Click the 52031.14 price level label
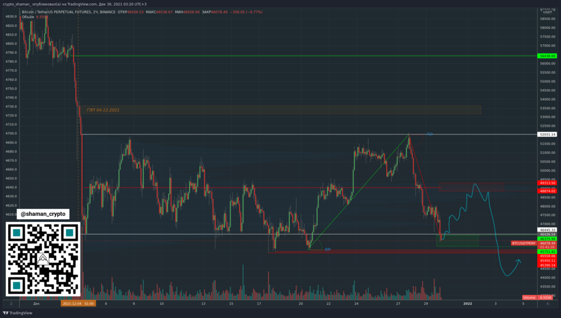Image resolution: width=561 pixels, height=318 pixels. 547,134
